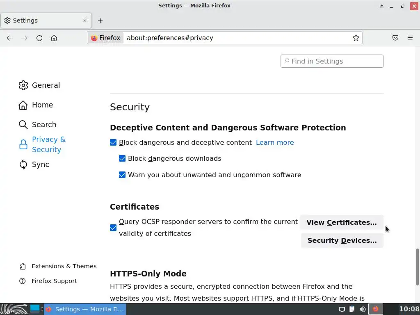420x315 pixels.
Task: Toggle Block dangerous downloads checkbox
Action: (122, 158)
